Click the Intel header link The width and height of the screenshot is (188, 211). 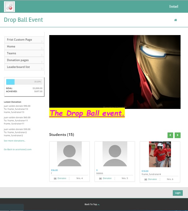coord(174,7)
